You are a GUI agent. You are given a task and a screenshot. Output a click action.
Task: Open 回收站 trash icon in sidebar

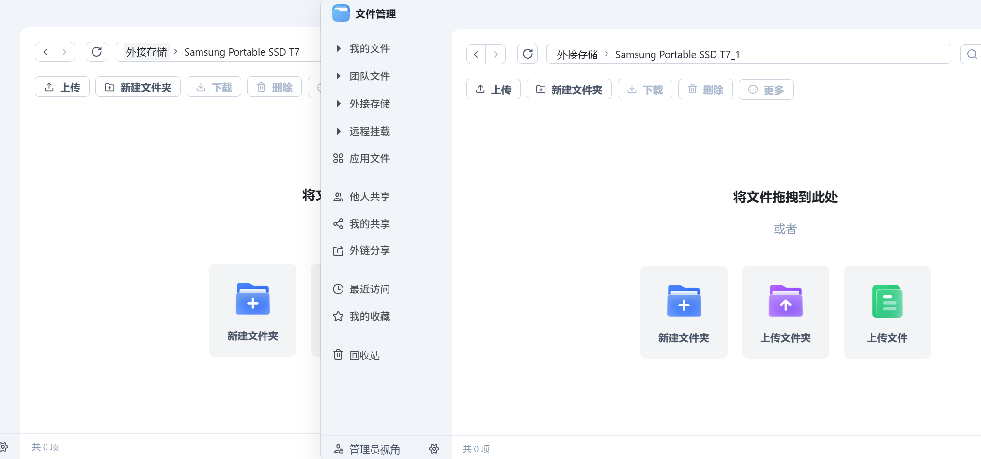tap(338, 355)
